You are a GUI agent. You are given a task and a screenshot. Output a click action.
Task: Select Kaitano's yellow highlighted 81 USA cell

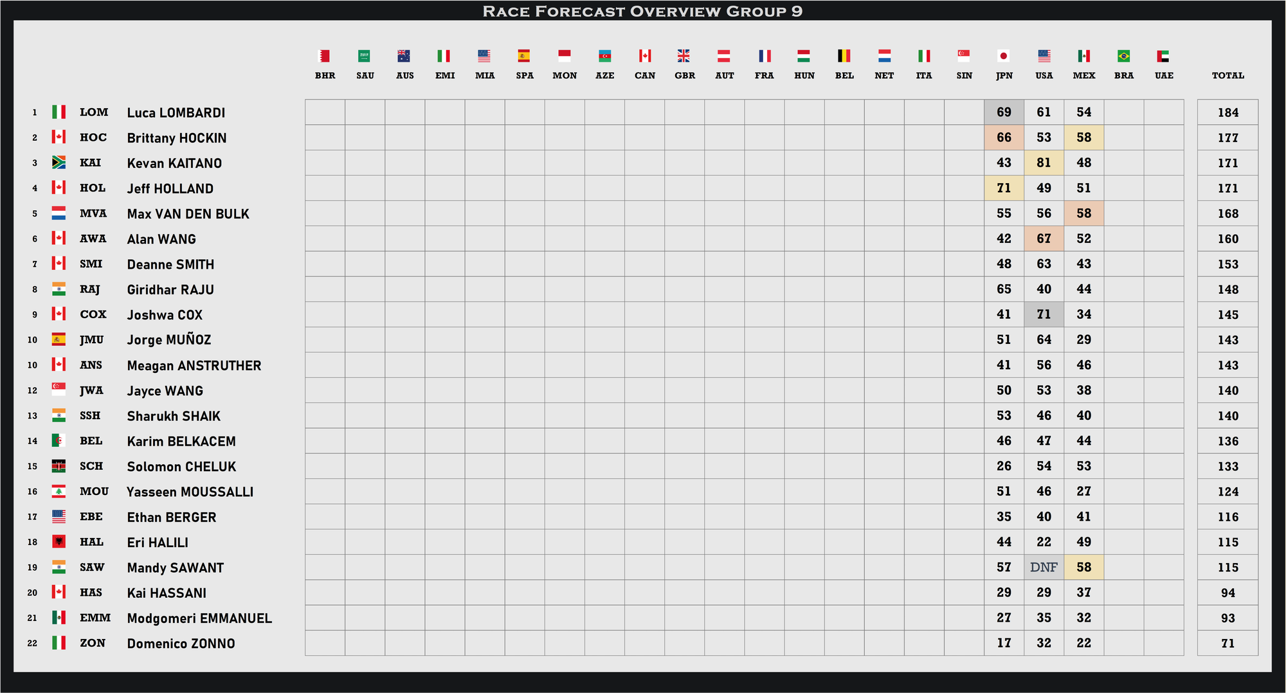tap(1044, 163)
